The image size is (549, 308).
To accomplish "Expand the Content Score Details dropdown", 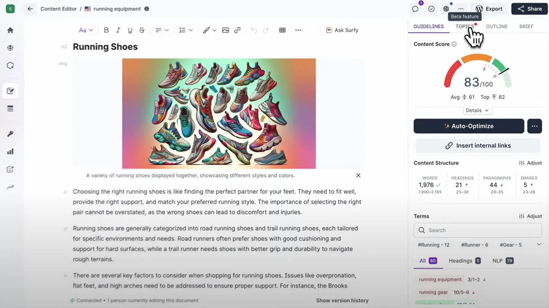I will tap(477, 110).
